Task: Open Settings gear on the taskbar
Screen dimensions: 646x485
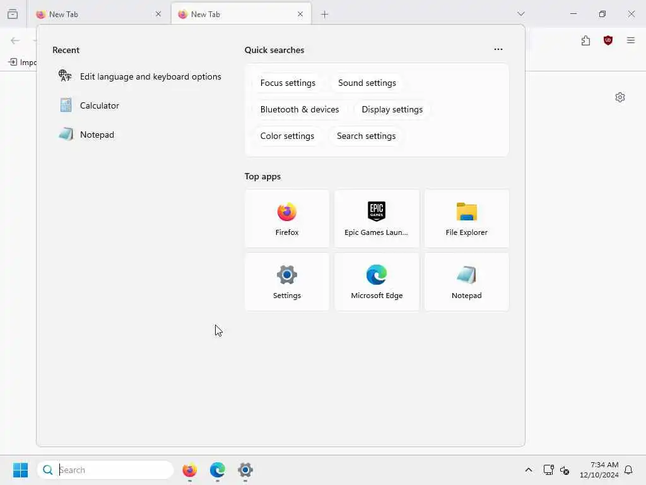Action: (245, 470)
